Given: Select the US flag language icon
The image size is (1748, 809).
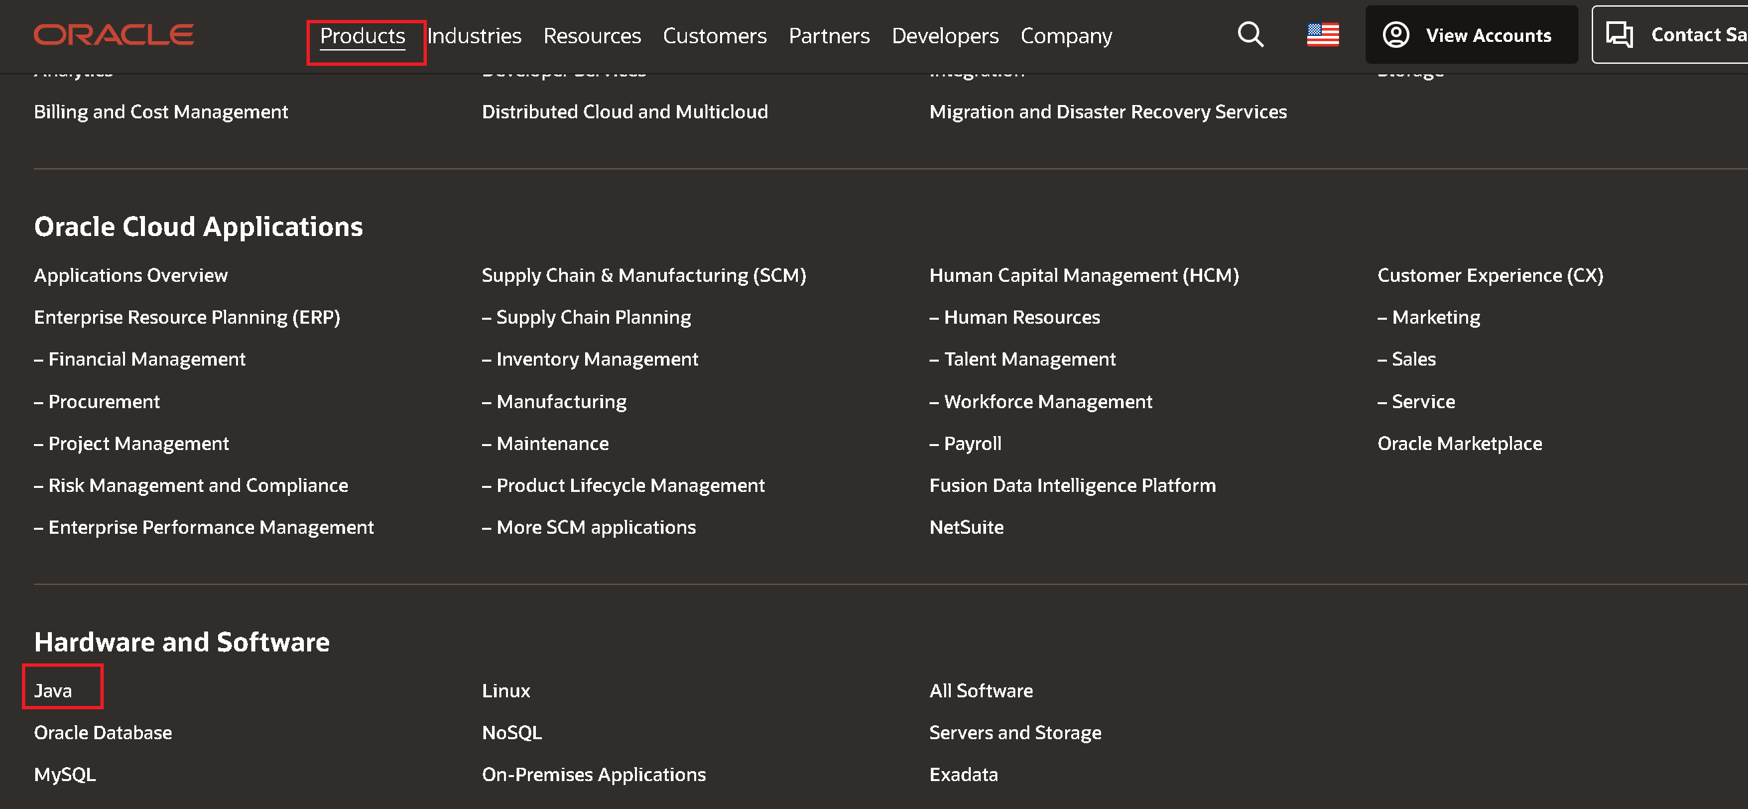Looking at the screenshot, I should pos(1323,34).
